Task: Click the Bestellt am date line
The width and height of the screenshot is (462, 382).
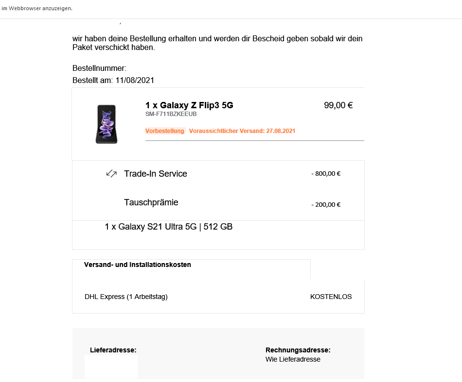Action: [x=113, y=80]
